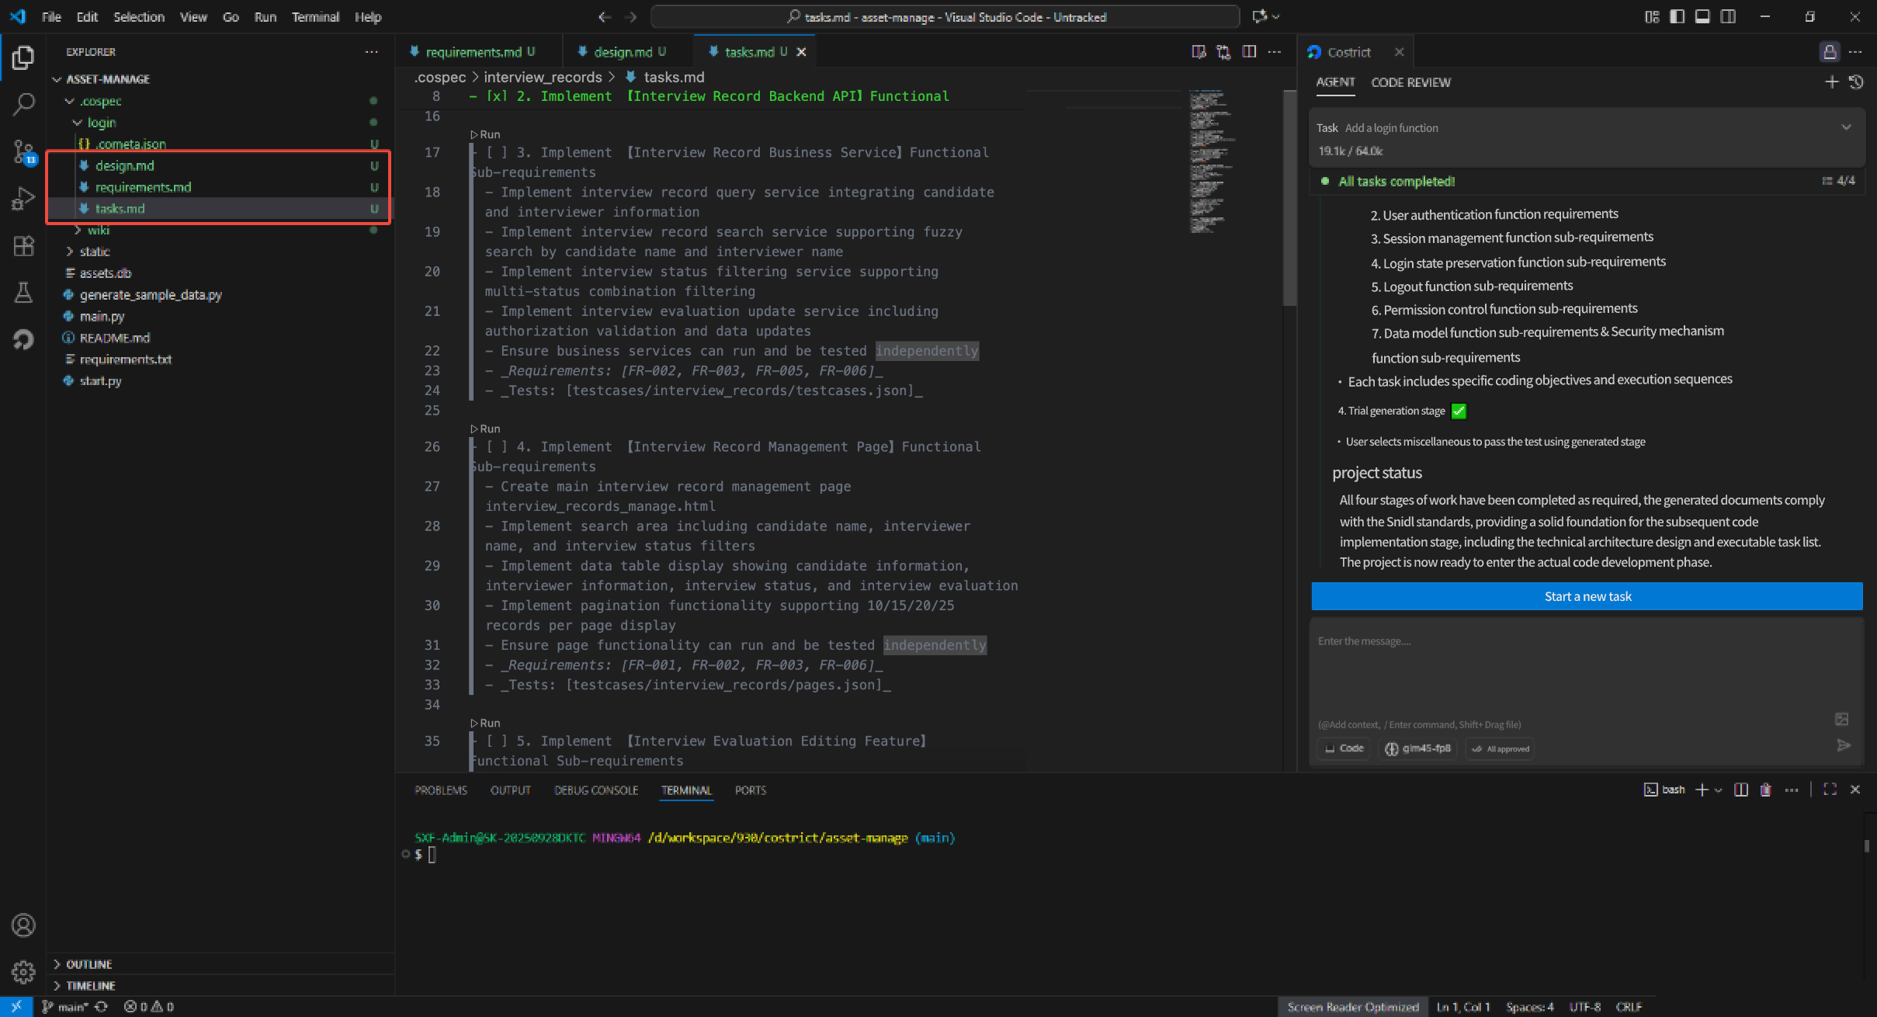Image resolution: width=1877 pixels, height=1017 pixels.
Task: Switch to CODE REVIEW tab
Action: click(1410, 82)
